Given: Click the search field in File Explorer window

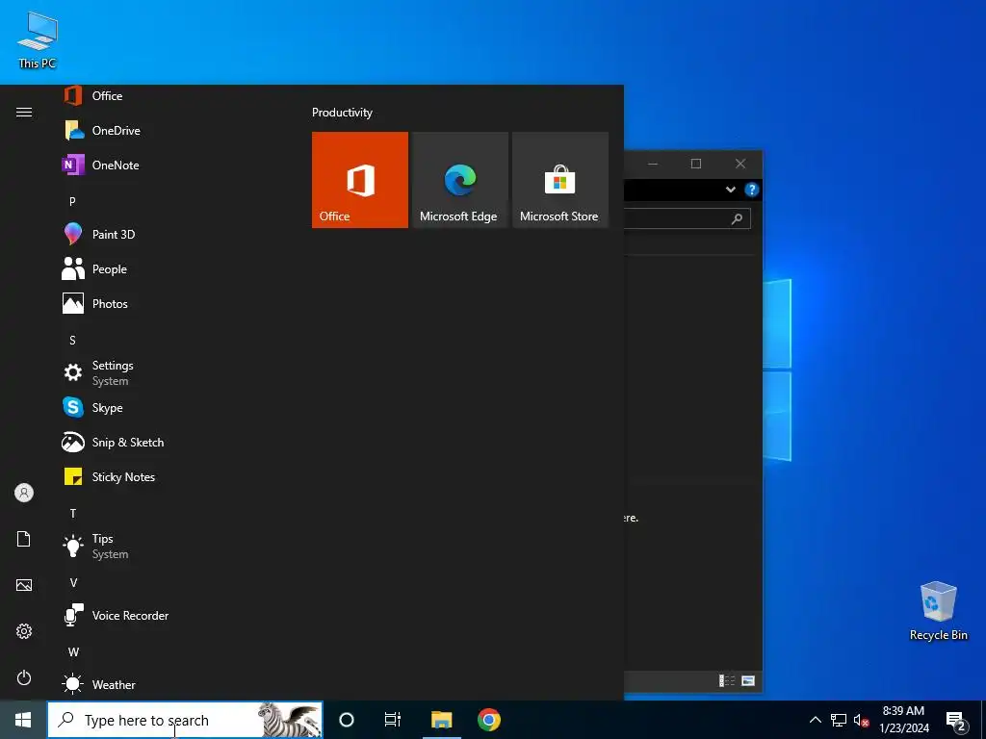Looking at the screenshot, I should tap(688, 218).
